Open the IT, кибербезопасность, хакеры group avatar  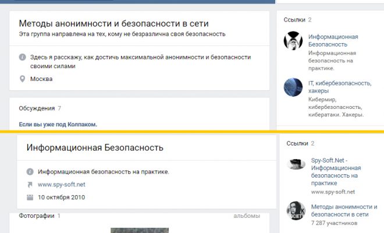click(x=293, y=87)
